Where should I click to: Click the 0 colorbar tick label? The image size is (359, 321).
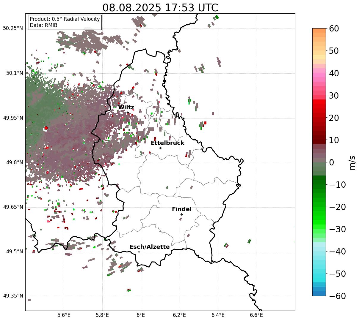click(x=331, y=162)
